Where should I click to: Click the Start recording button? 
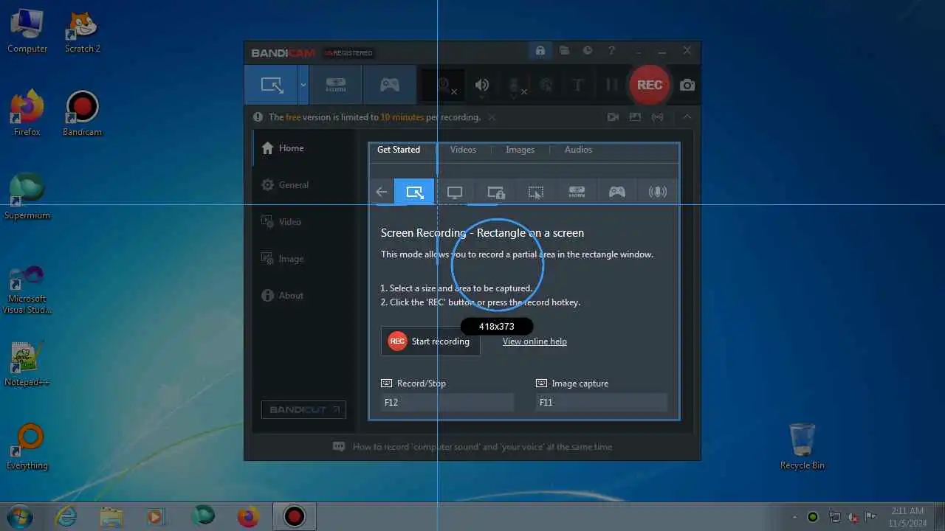pos(430,341)
